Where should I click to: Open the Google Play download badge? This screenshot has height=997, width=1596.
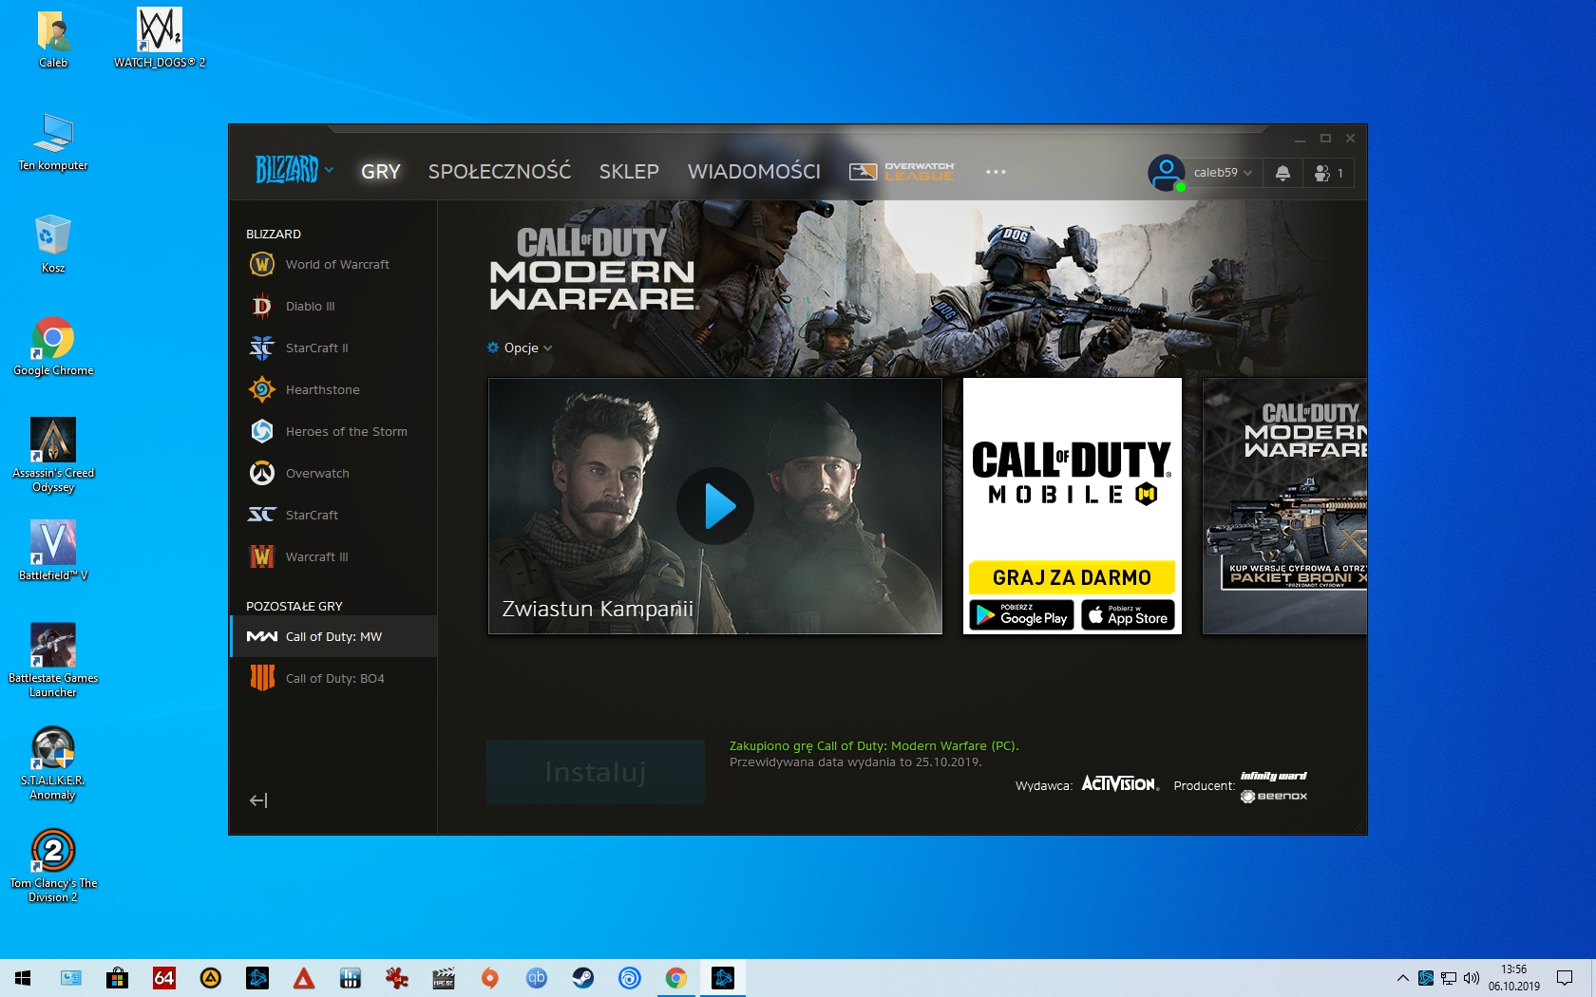tap(1021, 615)
